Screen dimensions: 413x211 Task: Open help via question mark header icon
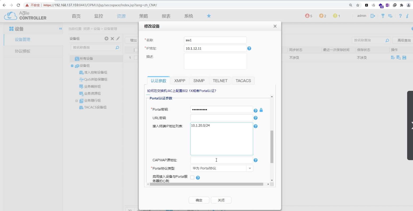[x=400, y=16]
